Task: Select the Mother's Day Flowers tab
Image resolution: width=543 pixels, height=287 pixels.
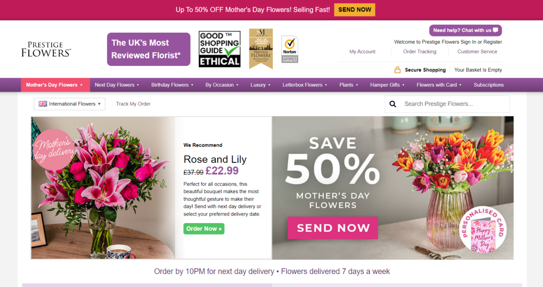Action: (55, 85)
